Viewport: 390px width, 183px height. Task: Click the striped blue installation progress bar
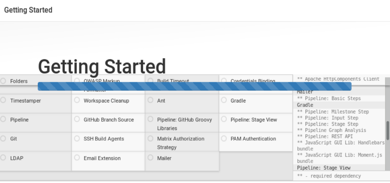point(195,86)
